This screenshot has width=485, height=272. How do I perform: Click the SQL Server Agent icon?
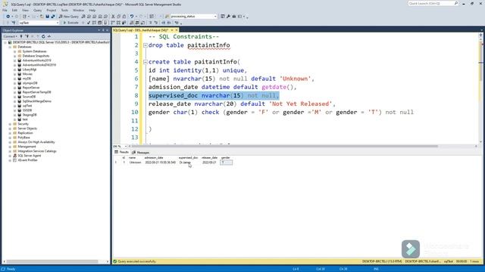click(14, 156)
